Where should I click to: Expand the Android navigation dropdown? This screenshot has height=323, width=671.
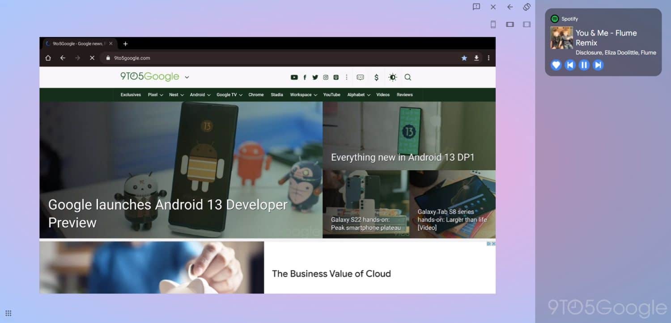click(x=200, y=95)
